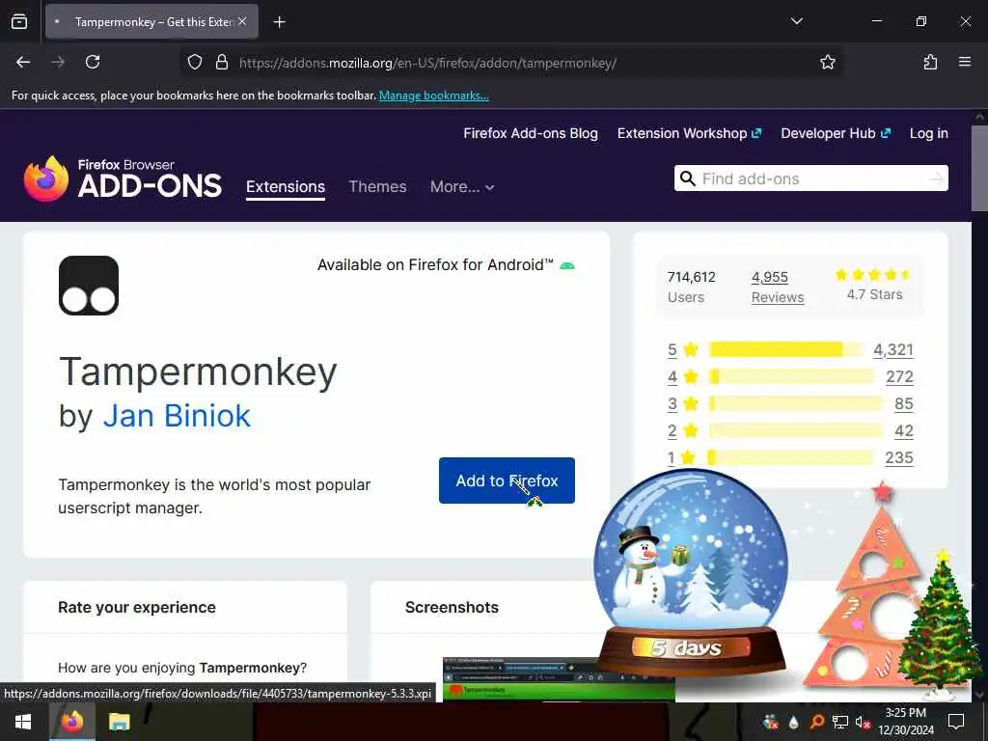The image size is (988, 741).
Task: Filter reviews by 2 star rating
Action: 683,431
